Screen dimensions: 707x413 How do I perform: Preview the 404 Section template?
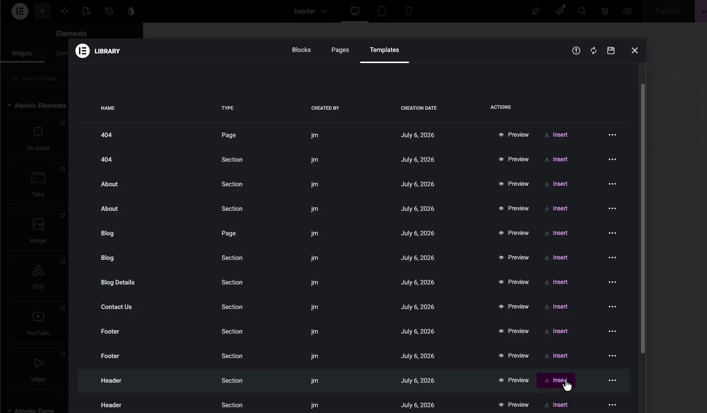(514, 159)
